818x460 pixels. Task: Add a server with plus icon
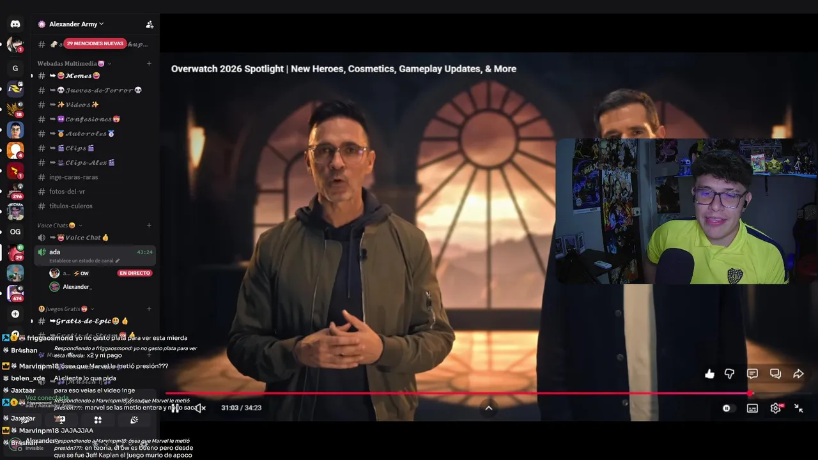click(x=15, y=314)
